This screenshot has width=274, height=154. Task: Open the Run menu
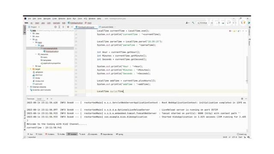(x=74, y=18)
